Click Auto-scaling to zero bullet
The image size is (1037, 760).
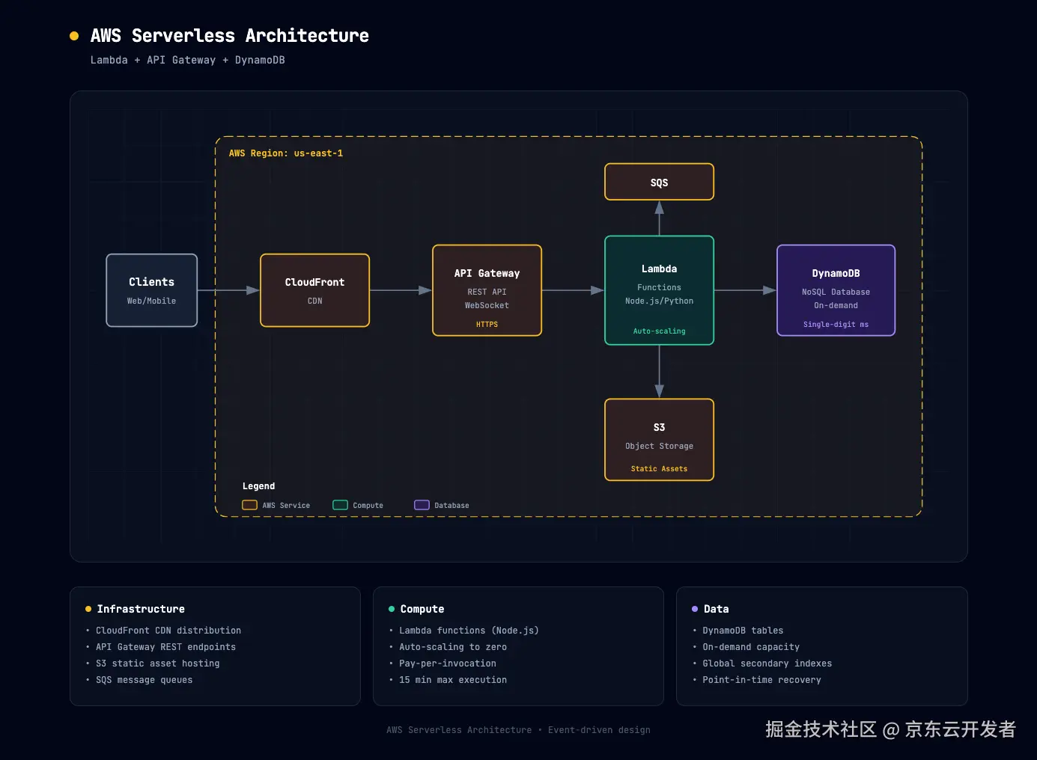(453, 647)
